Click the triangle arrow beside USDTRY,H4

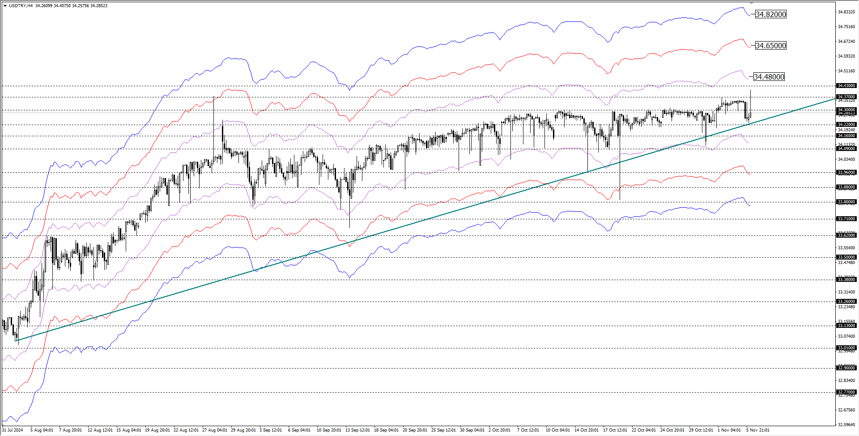(5, 6)
